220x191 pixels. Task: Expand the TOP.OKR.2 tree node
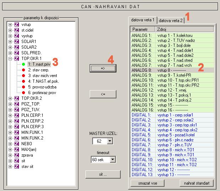[x=10, y=98]
